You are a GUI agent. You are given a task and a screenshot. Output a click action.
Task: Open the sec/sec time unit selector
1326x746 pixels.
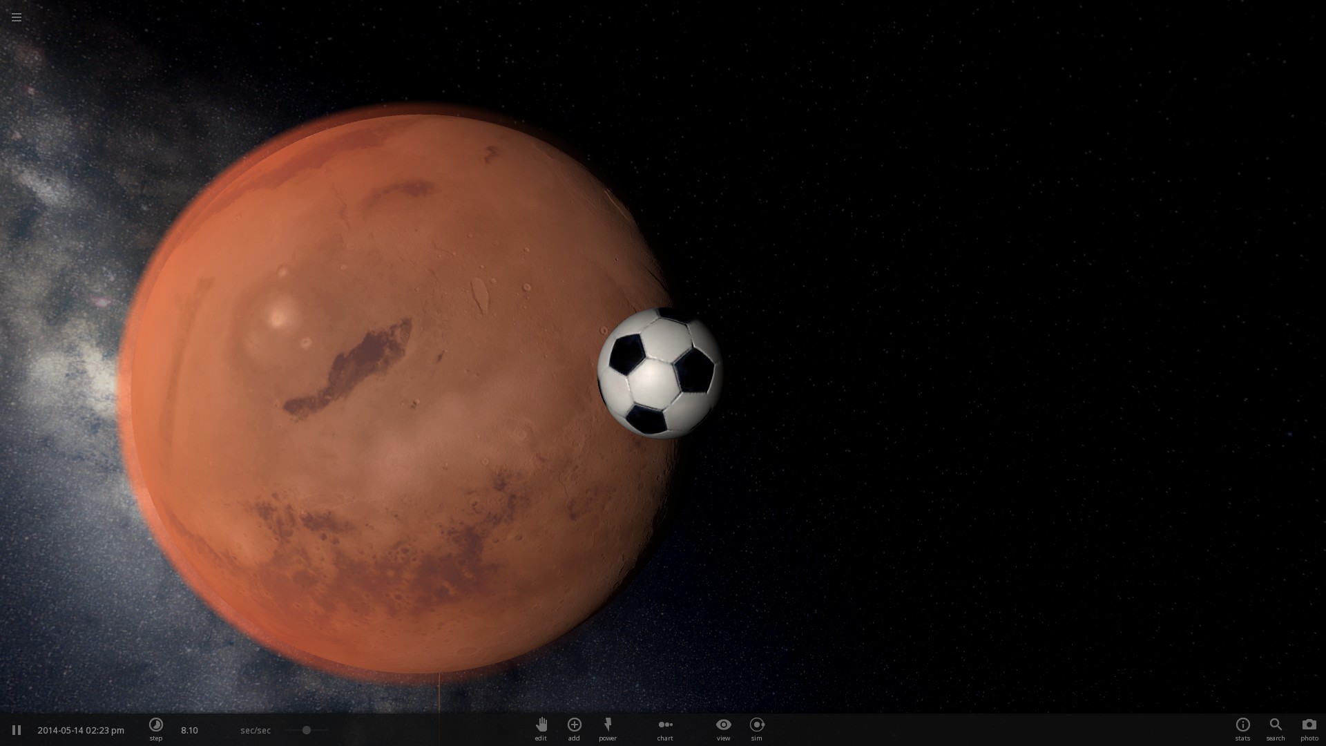[256, 730]
